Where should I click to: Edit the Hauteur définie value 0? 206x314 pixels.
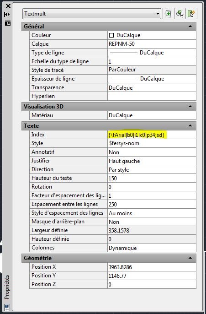[152, 239]
